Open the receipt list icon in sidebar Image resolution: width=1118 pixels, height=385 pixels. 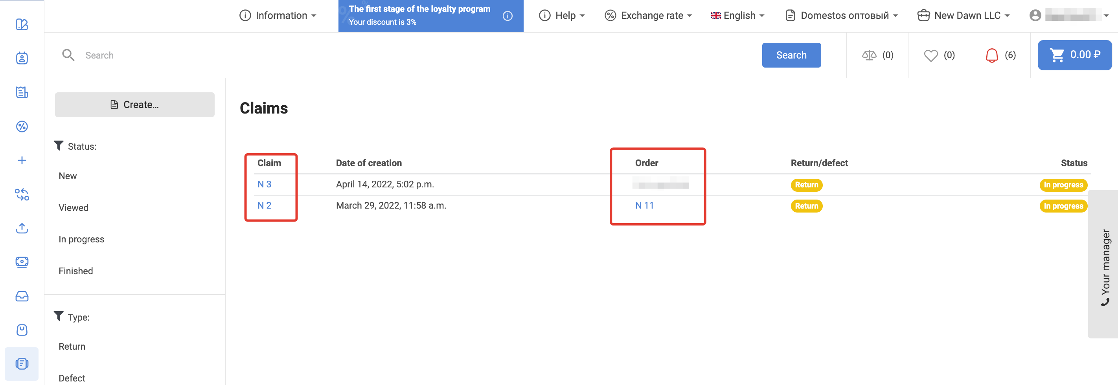click(22, 92)
